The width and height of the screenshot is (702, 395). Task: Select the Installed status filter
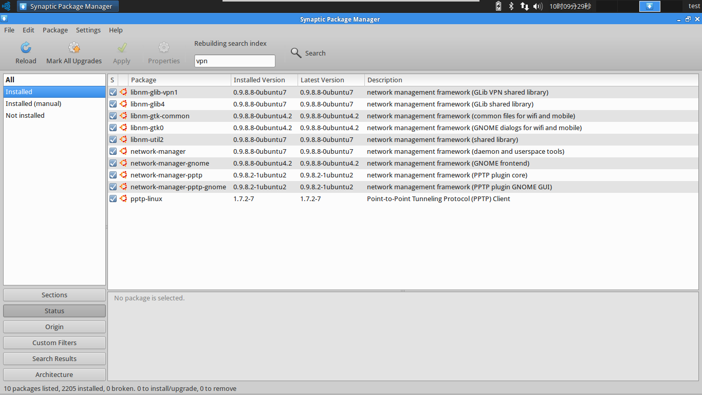[54, 92]
